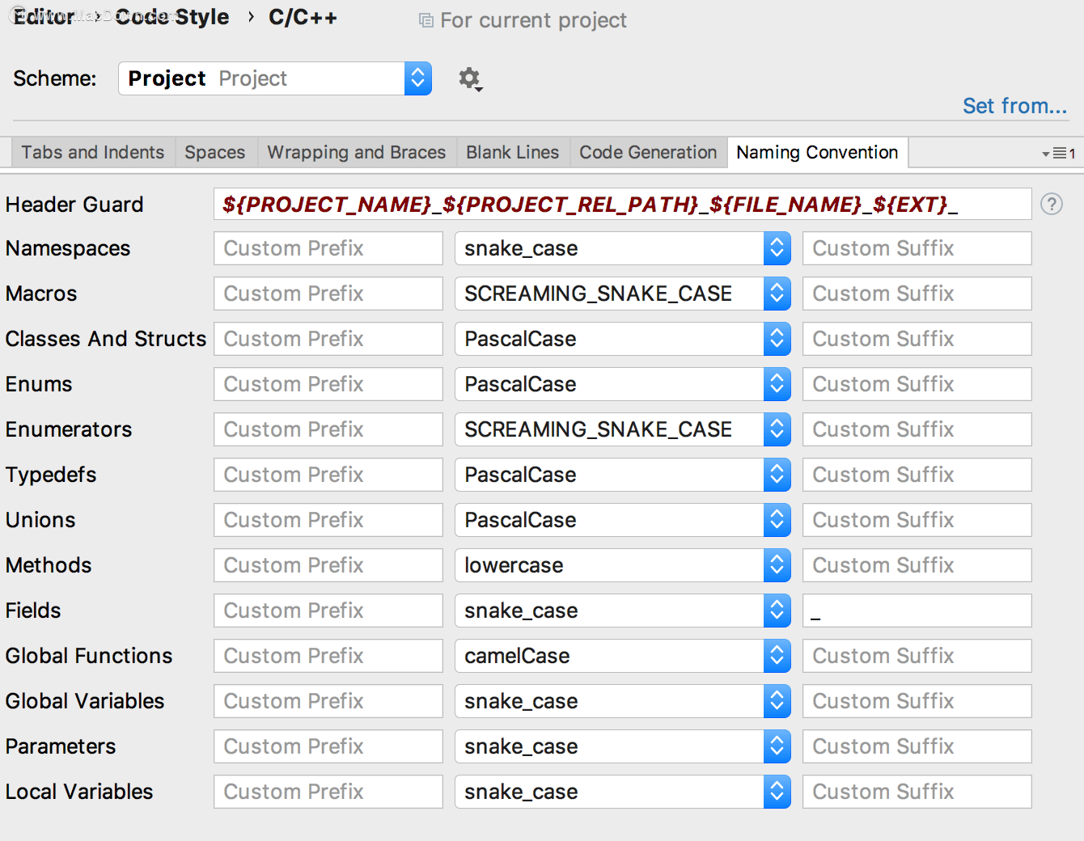Open Global Variables style dropdown
The width and height of the screenshot is (1084, 841).
[623, 701]
